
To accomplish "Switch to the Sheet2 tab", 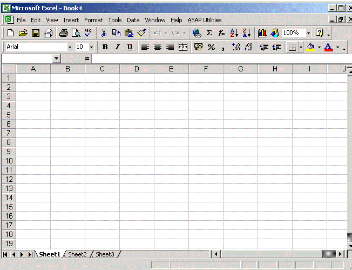I will [77, 254].
